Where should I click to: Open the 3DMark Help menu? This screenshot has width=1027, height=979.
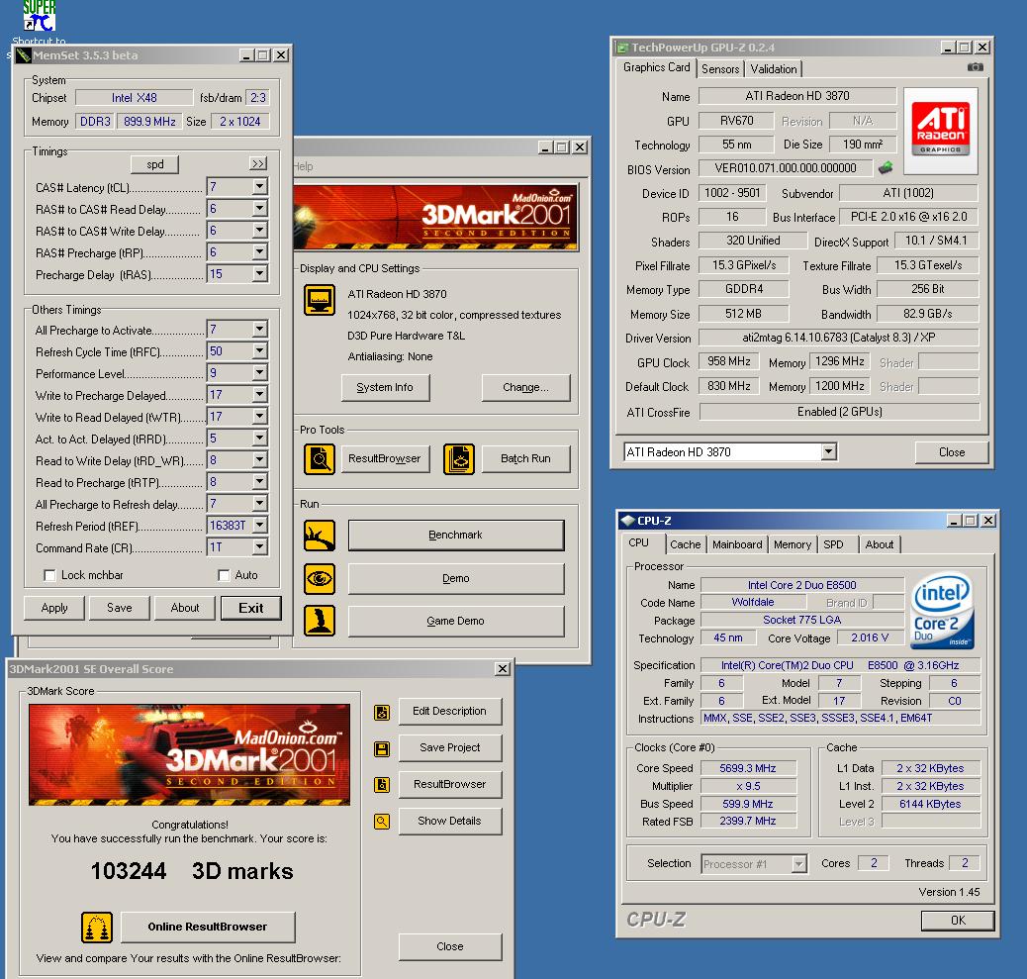click(303, 166)
